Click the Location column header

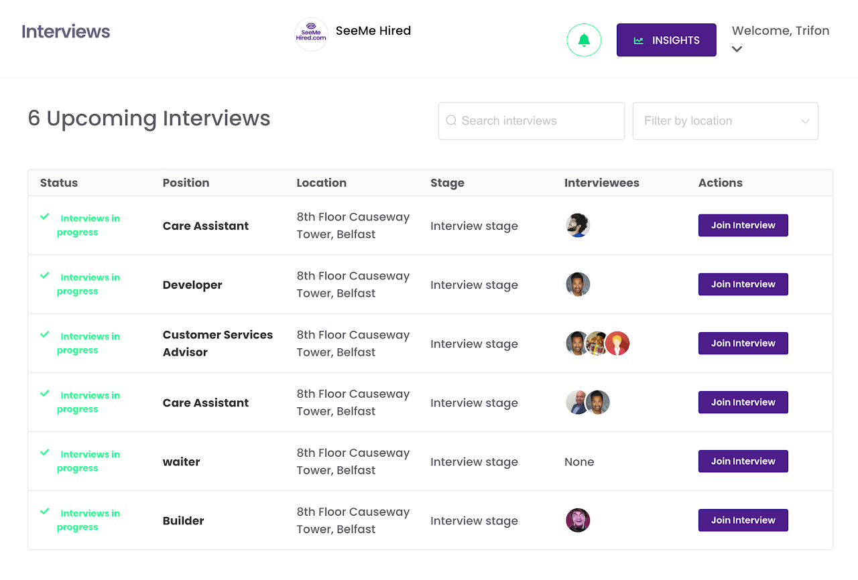coord(322,183)
